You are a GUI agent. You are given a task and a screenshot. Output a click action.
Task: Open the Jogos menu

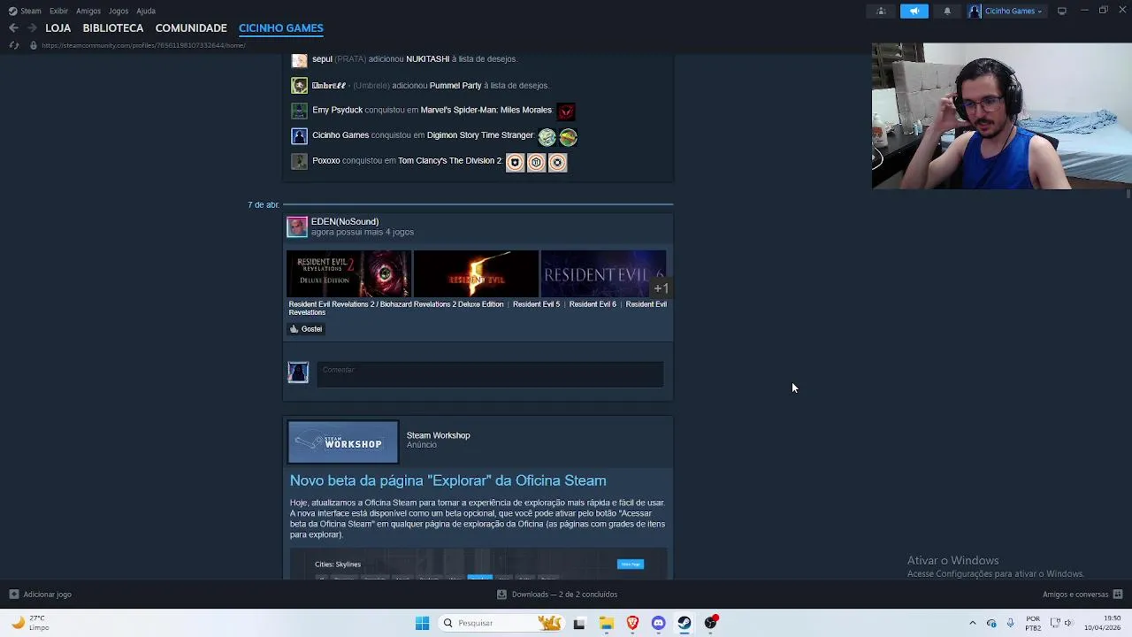click(x=119, y=11)
